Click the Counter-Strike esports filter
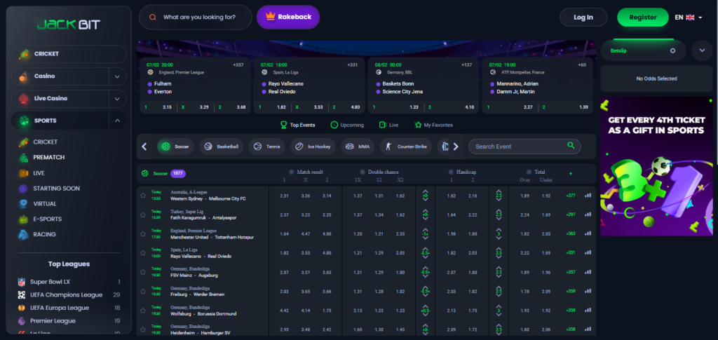 405,147
